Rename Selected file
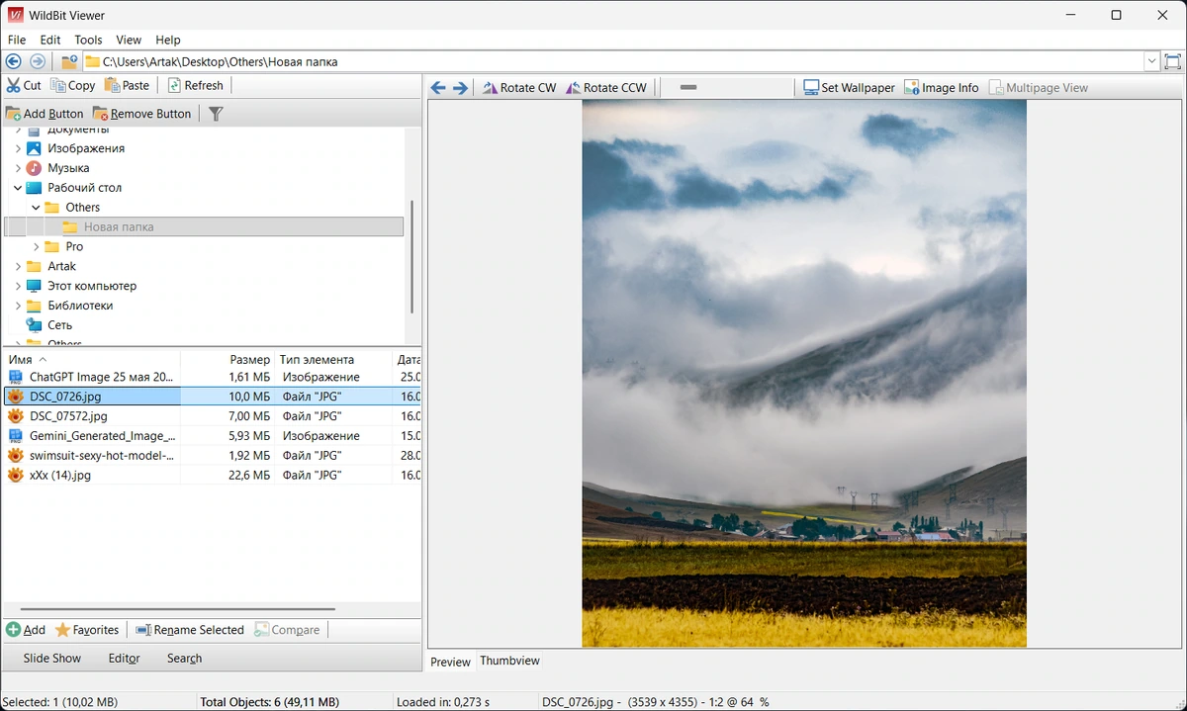 click(190, 630)
